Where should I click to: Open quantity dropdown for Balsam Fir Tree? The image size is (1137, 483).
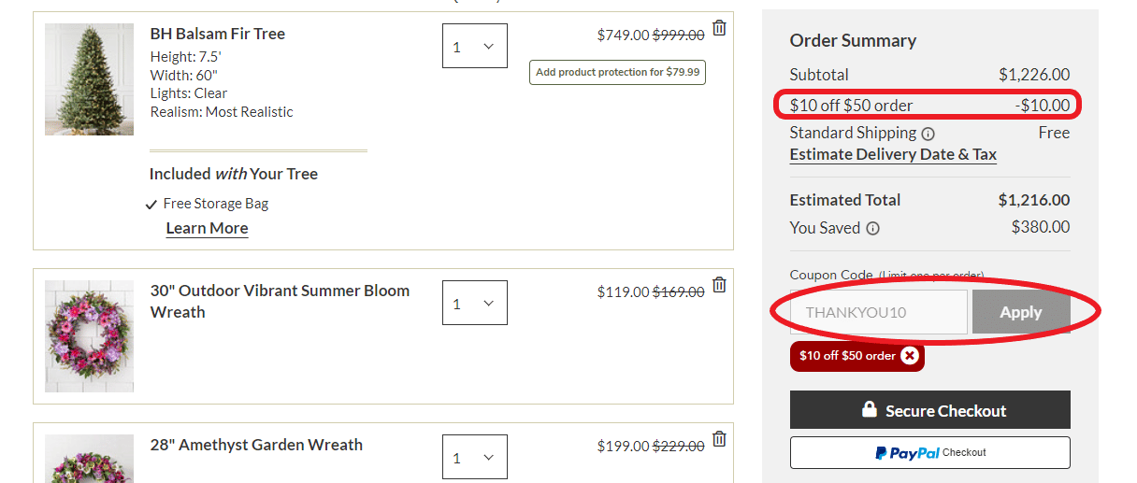click(x=475, y=46)
